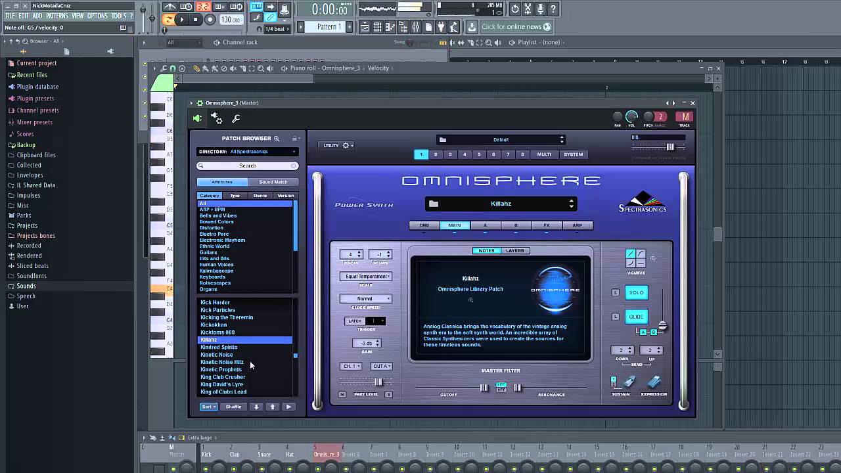This screenshot has height=473, width=841.
Task: Select the 'Kinetic Noise' patch
Action: tap(217, 355)
